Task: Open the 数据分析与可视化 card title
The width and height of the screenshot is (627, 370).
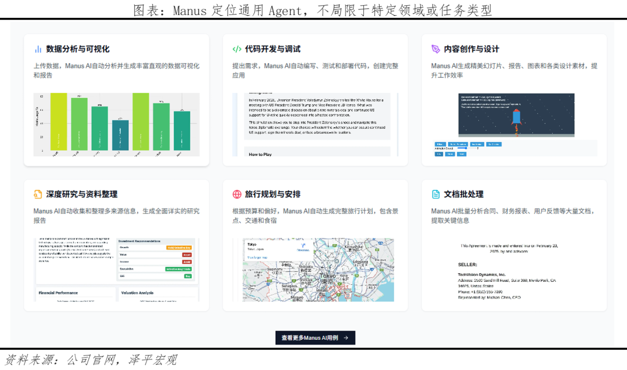Action: 78,49
